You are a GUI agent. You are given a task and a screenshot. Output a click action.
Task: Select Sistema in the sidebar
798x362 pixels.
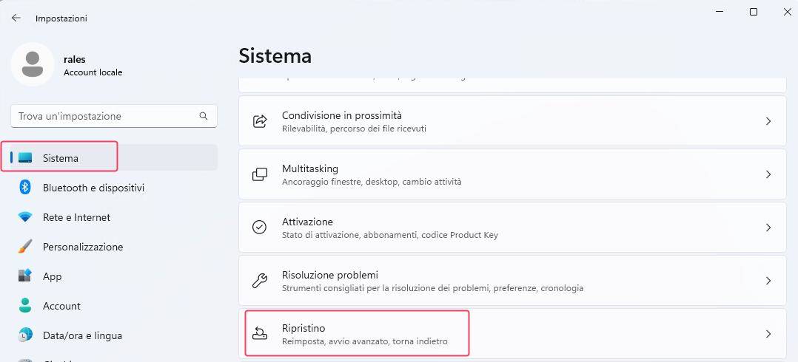pyautogui.click(x=61, y=158)
